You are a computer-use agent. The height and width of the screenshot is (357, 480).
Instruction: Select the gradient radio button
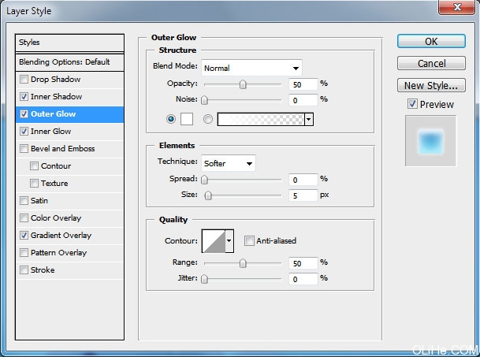(x=208, y=119)
